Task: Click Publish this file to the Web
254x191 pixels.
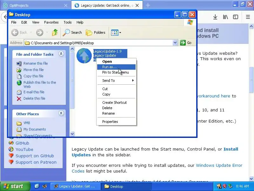Action: coord(40,84)
